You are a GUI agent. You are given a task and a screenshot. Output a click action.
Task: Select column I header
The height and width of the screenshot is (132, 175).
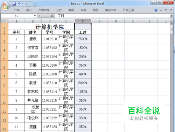point(149,21)
